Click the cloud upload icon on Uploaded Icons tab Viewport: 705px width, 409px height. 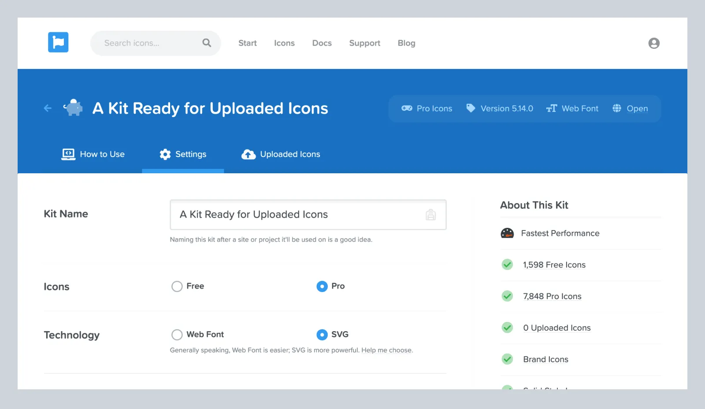[x=249, y=154]
